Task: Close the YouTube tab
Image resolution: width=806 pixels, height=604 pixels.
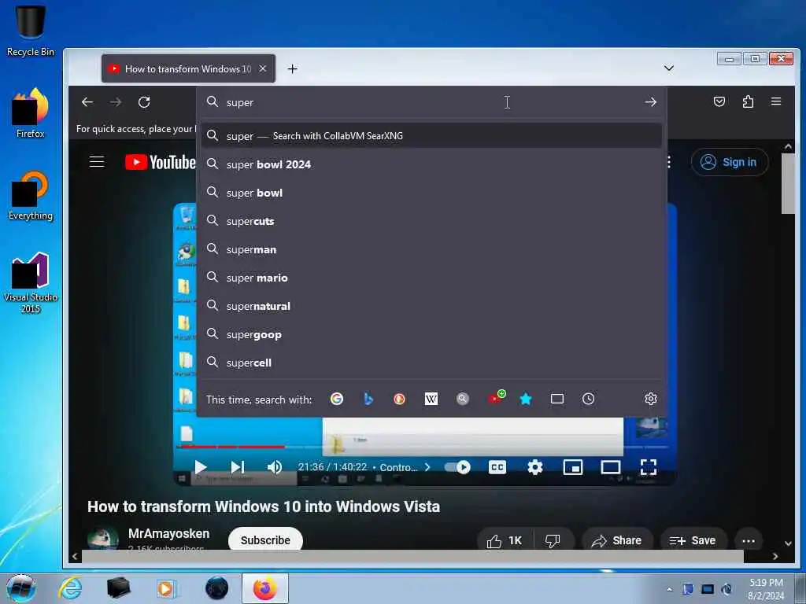Action: pyautogui.click(x=263, y=68)
